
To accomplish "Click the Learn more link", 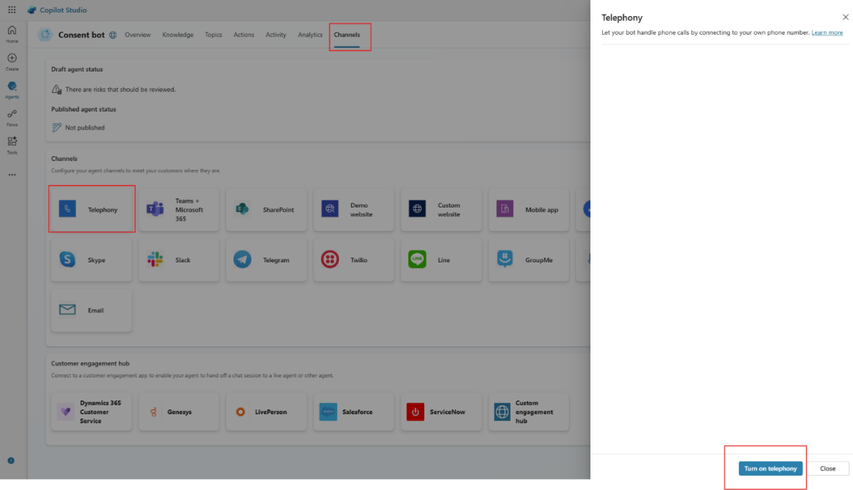I will click(x=827, y=33).
